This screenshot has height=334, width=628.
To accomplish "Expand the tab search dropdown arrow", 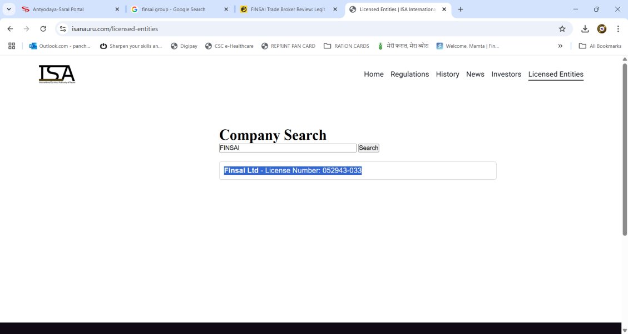I will [x=9, y=9].
